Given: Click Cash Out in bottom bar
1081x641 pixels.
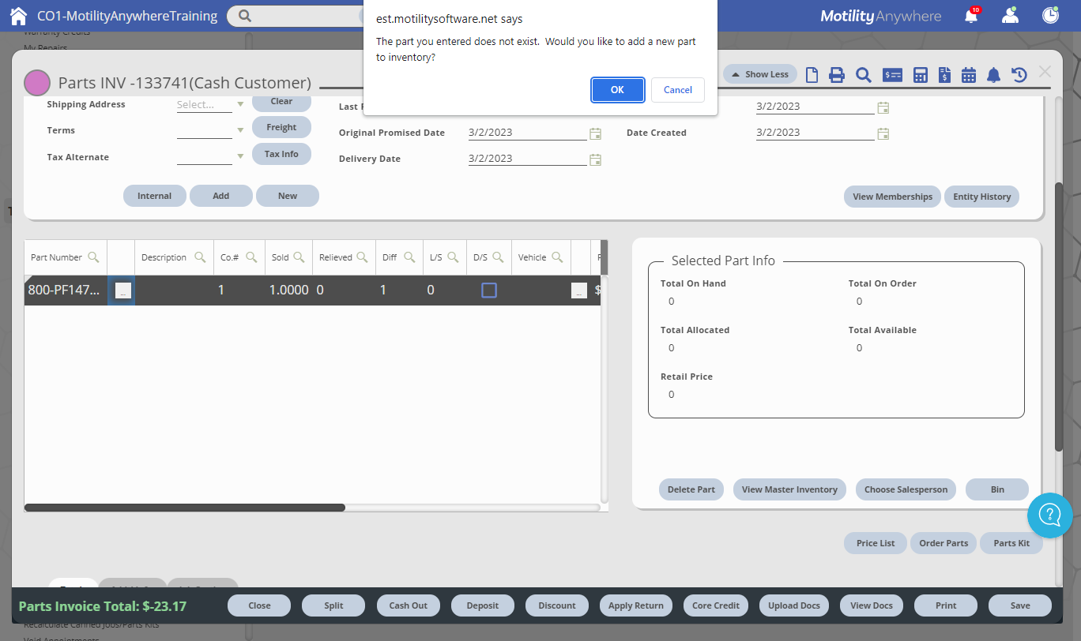Looking at the screenshot, I should coord(409,605).
